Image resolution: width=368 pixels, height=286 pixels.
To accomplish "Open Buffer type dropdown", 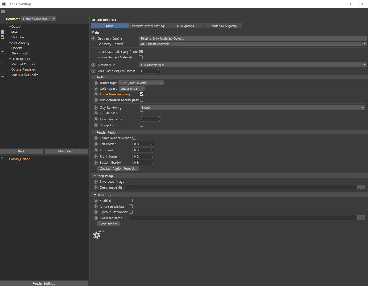I will (x=141, y=83).
